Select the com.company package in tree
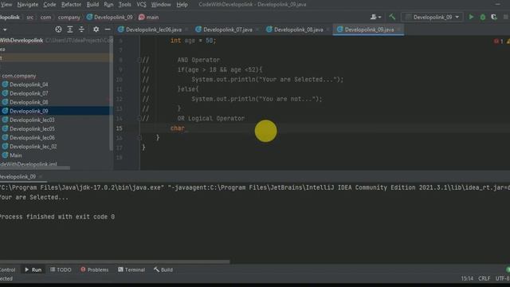The height and width of the screenshot is (287, 510). (x=19, y=76)
